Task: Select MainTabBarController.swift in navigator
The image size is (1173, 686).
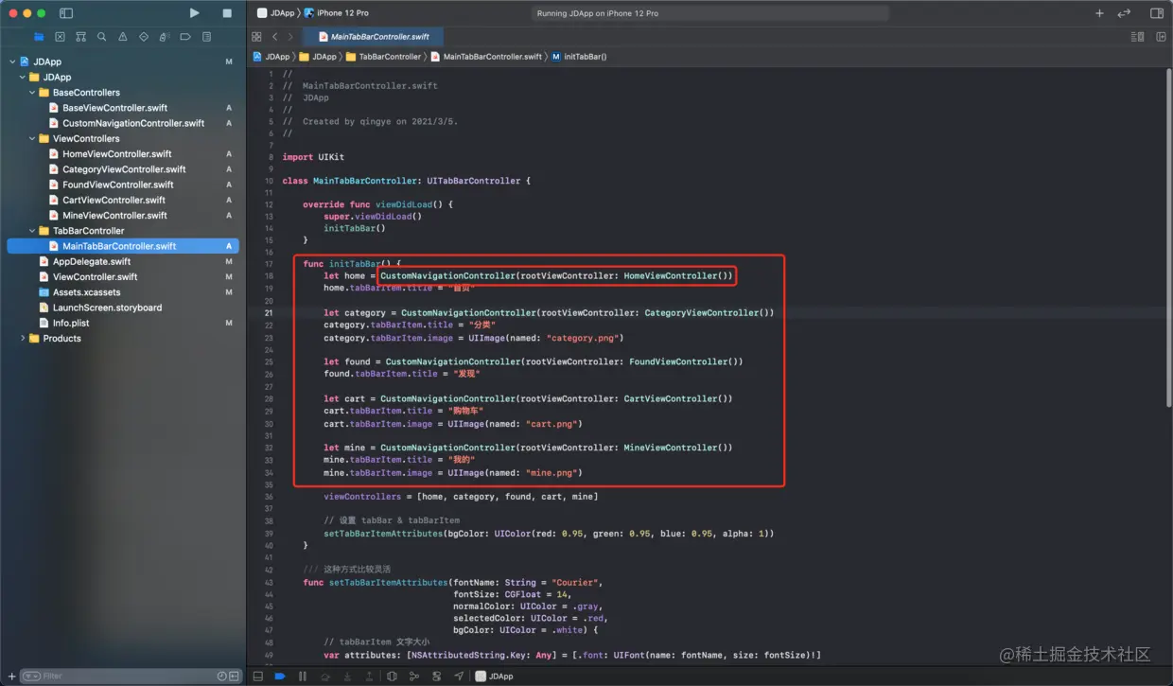Action: (x=123, y=246)
